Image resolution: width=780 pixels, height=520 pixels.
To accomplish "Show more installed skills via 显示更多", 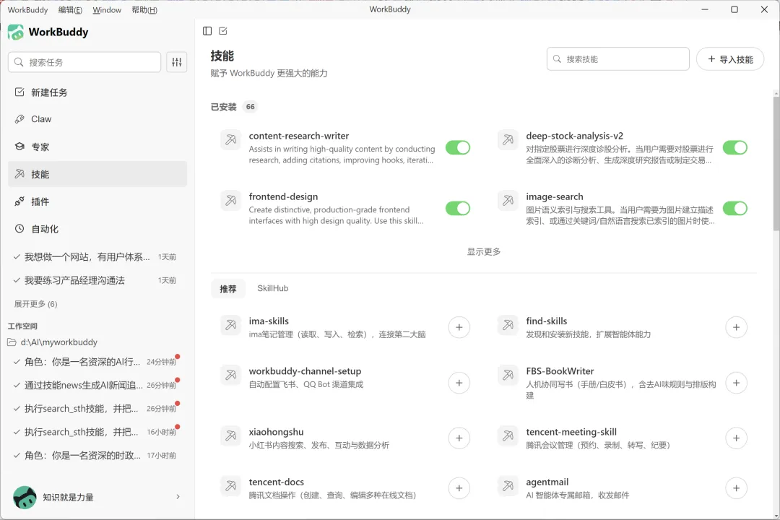I will (483, 251).
